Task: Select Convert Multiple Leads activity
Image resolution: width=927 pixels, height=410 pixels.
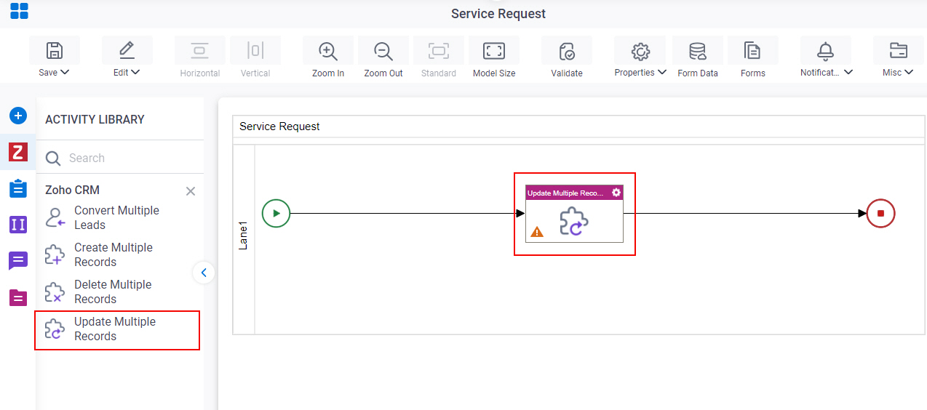Action: click(117, 217)
